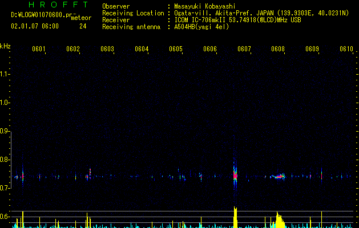Screen dimensions: 359x228
Task: Click the Receiving Location label
Action: (x=133, y=13)
